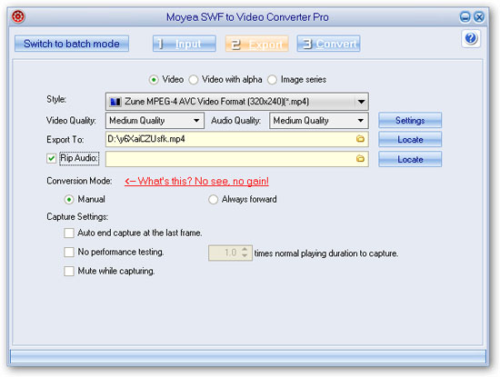Open help with the question mark icon
The height and width of the screenshot is (377, 500).
471,38
